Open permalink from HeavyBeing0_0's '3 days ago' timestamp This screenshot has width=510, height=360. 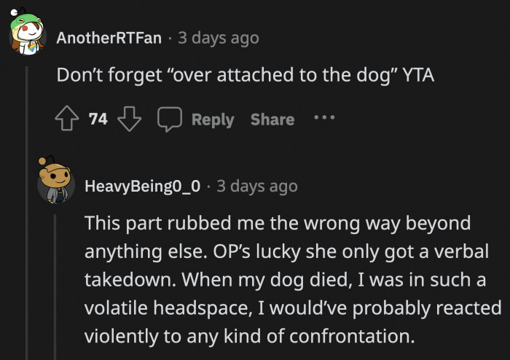257,187
